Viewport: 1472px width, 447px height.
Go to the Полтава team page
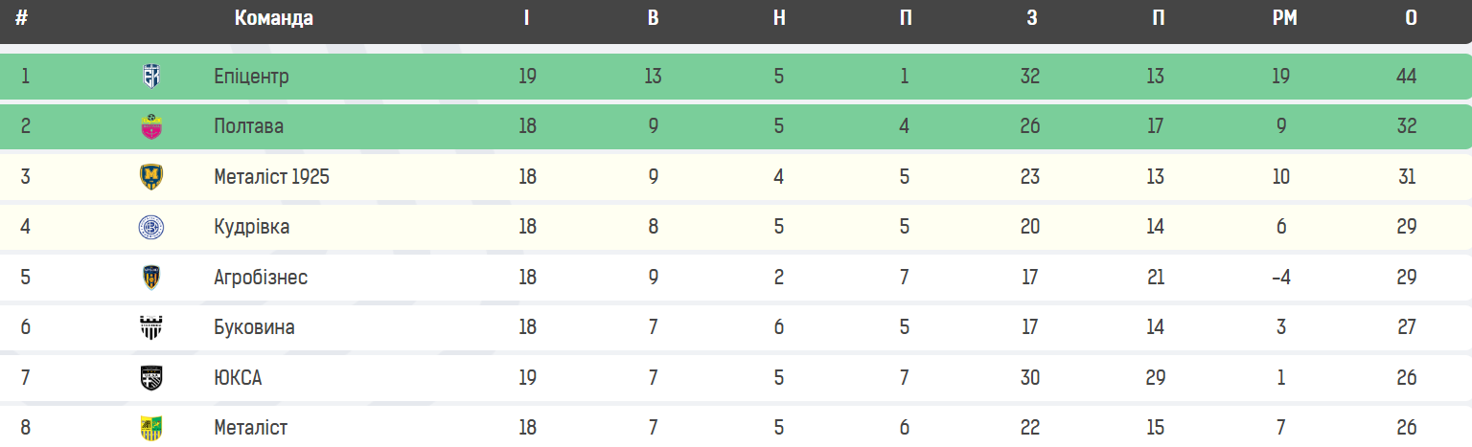pos(249,126)
